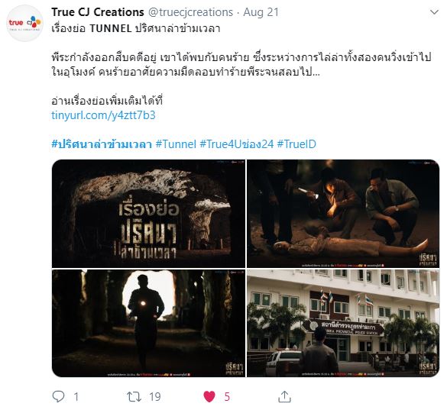Open the Aug 21 tweet timestamp
The height and width of the screenshot is (413, 447).
[x=261, y=12]
